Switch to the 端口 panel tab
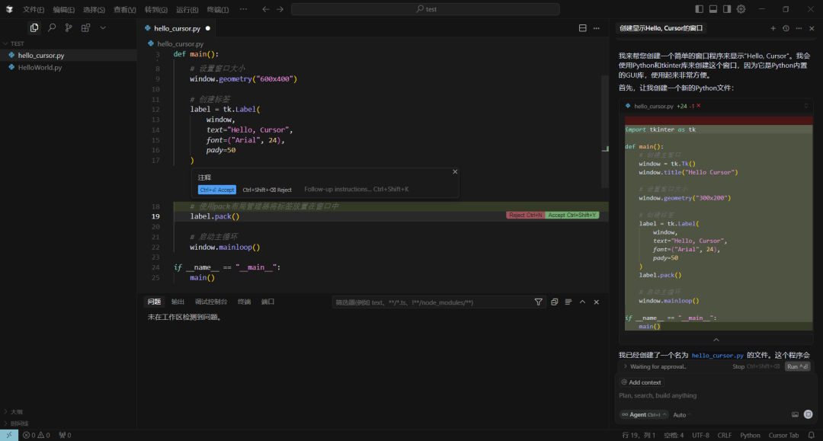This screenshot has width=823, height=441. (267, 302)
